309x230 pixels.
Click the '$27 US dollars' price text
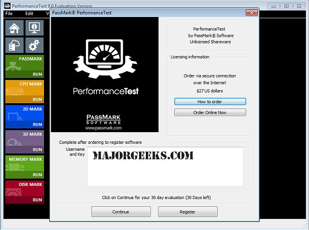[210, 91]
